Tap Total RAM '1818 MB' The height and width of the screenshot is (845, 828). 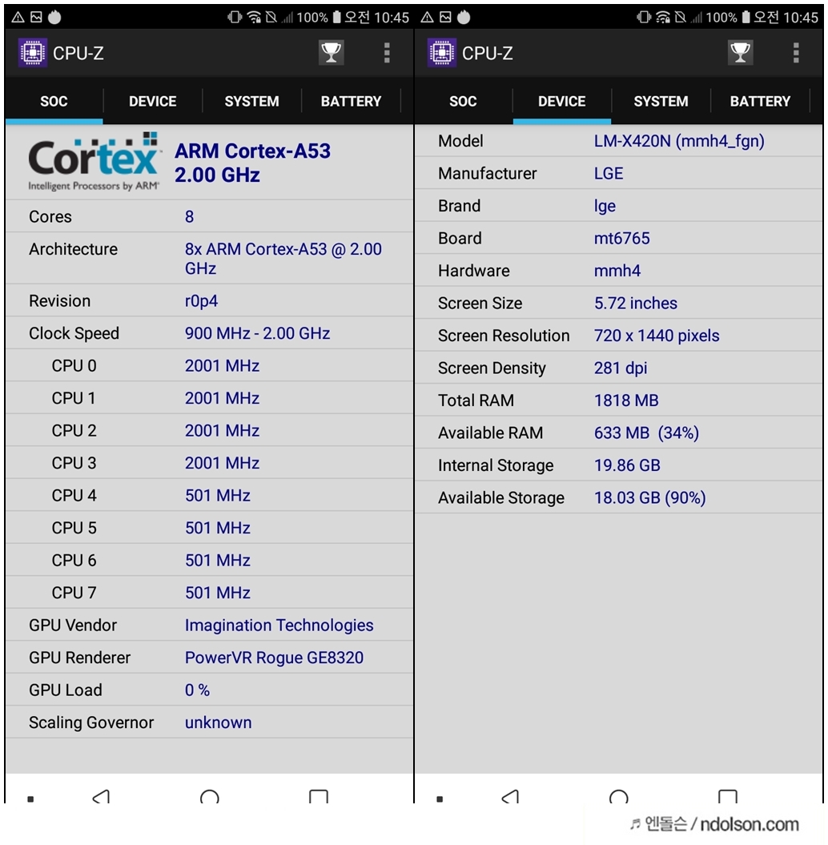626,400
